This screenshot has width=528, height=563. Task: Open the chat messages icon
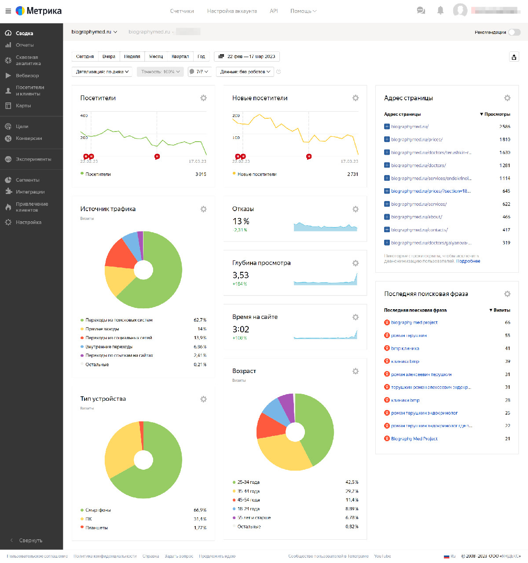[x=421, y=11]
